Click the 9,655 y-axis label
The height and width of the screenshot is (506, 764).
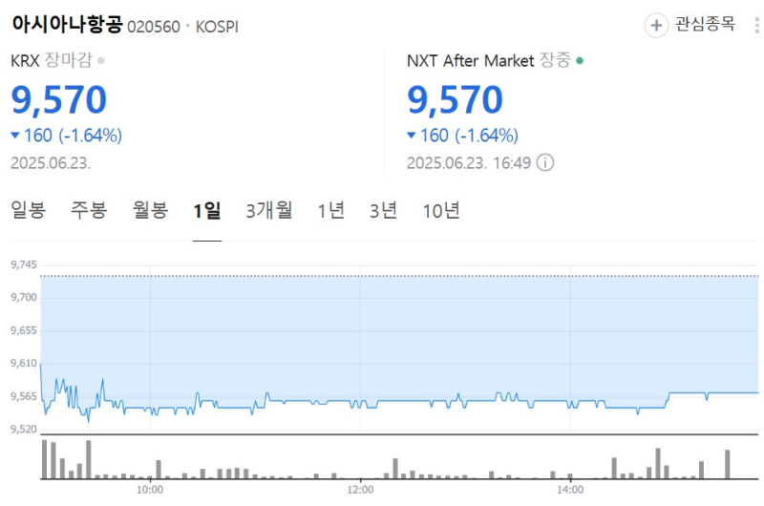(24, 330)
